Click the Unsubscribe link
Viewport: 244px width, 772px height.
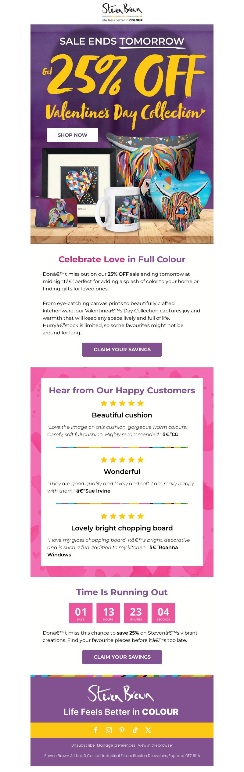point(83,745)
